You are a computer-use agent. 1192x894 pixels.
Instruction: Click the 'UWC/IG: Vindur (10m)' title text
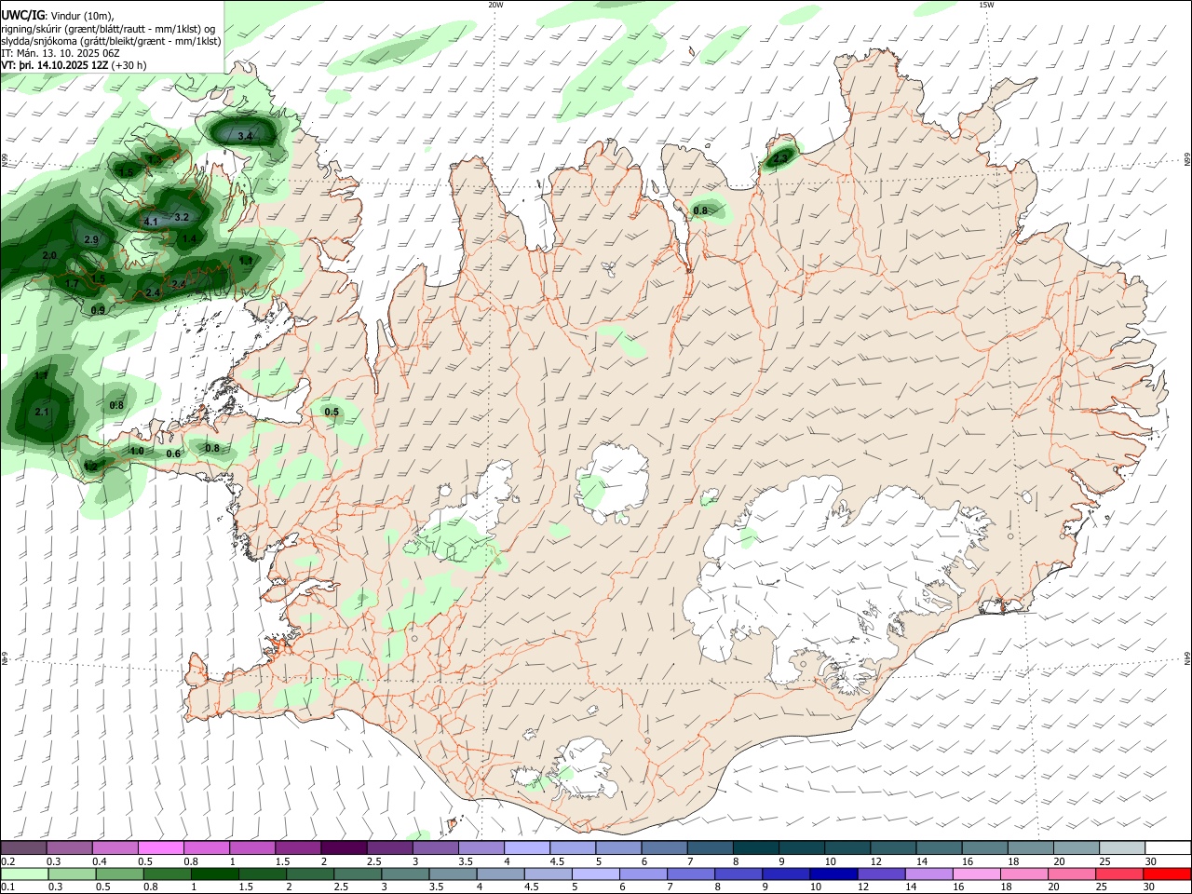pos(57,16)
